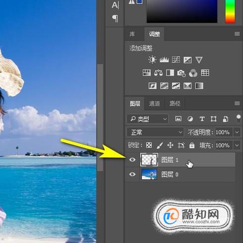Open the Layers panel menu button
This screenshot has width=243, height=243.
coord(237,104)
